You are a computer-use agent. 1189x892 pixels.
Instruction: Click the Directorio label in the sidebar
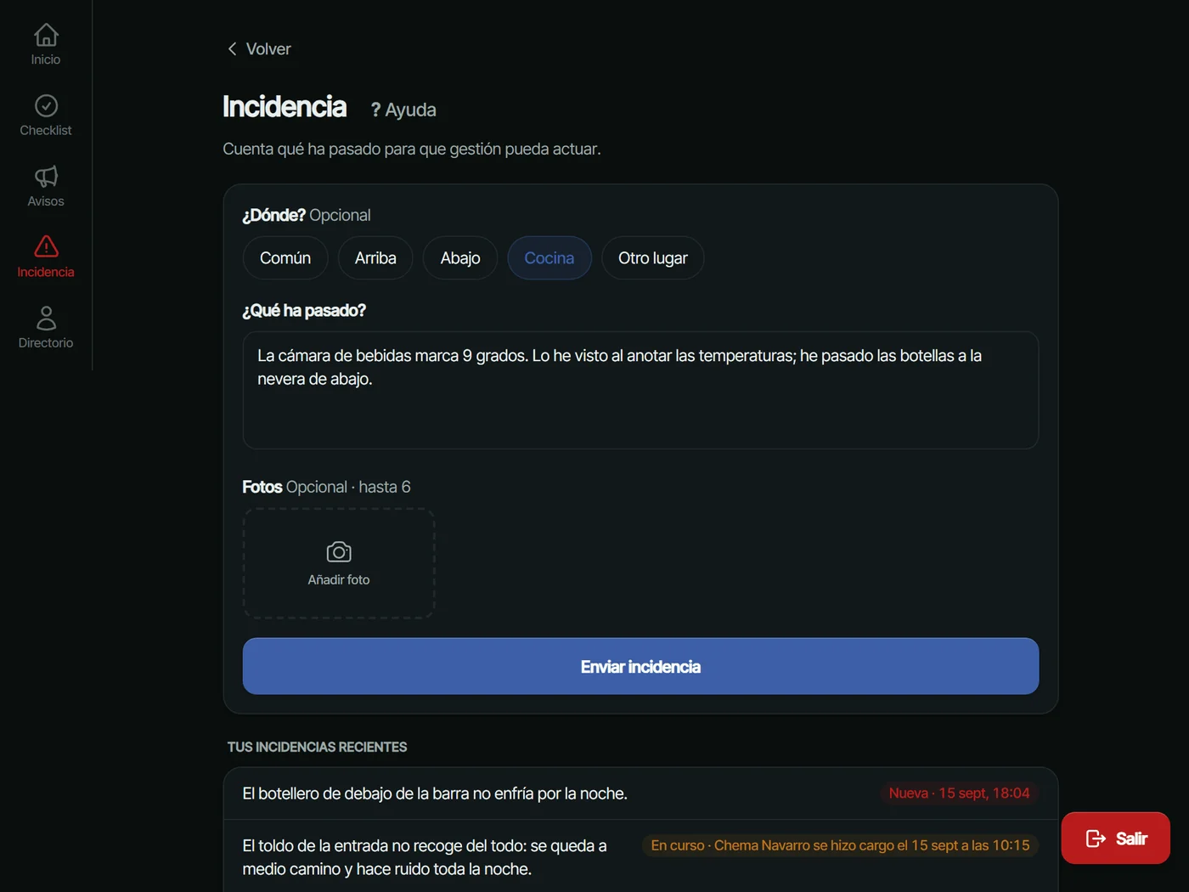pyautogui.click(x=46, y=343)
